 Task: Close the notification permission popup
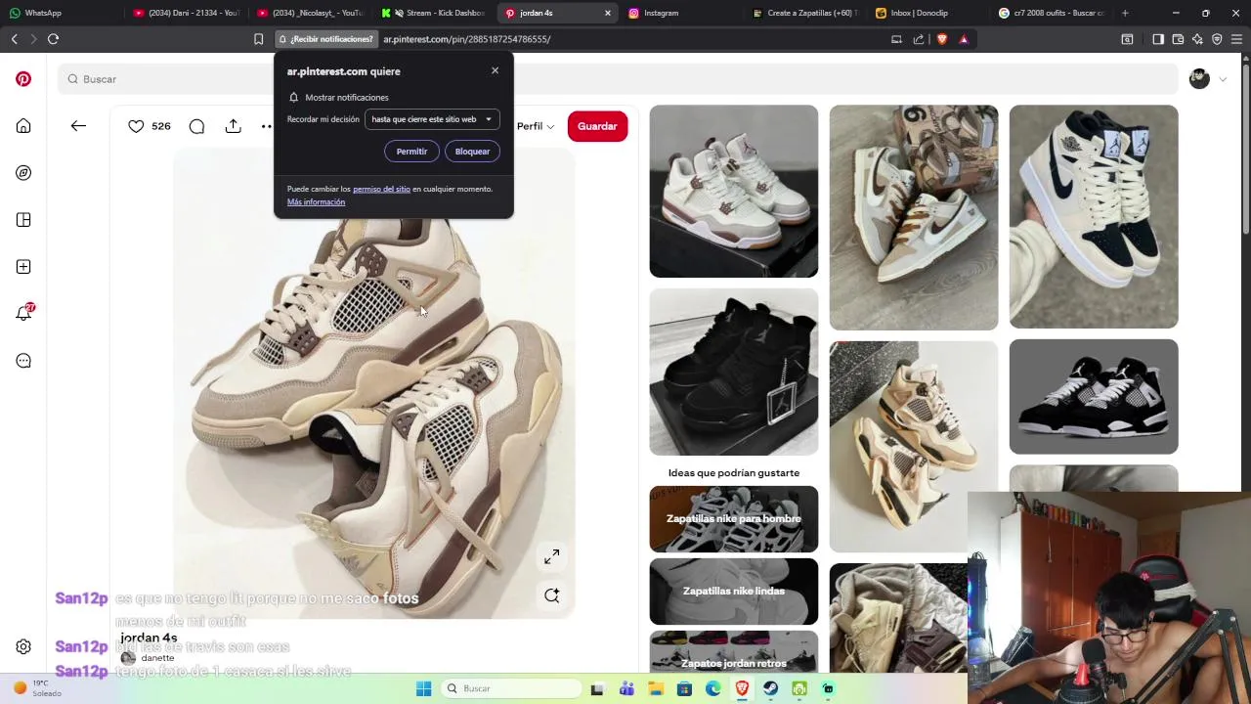click(x=495, y=70)
